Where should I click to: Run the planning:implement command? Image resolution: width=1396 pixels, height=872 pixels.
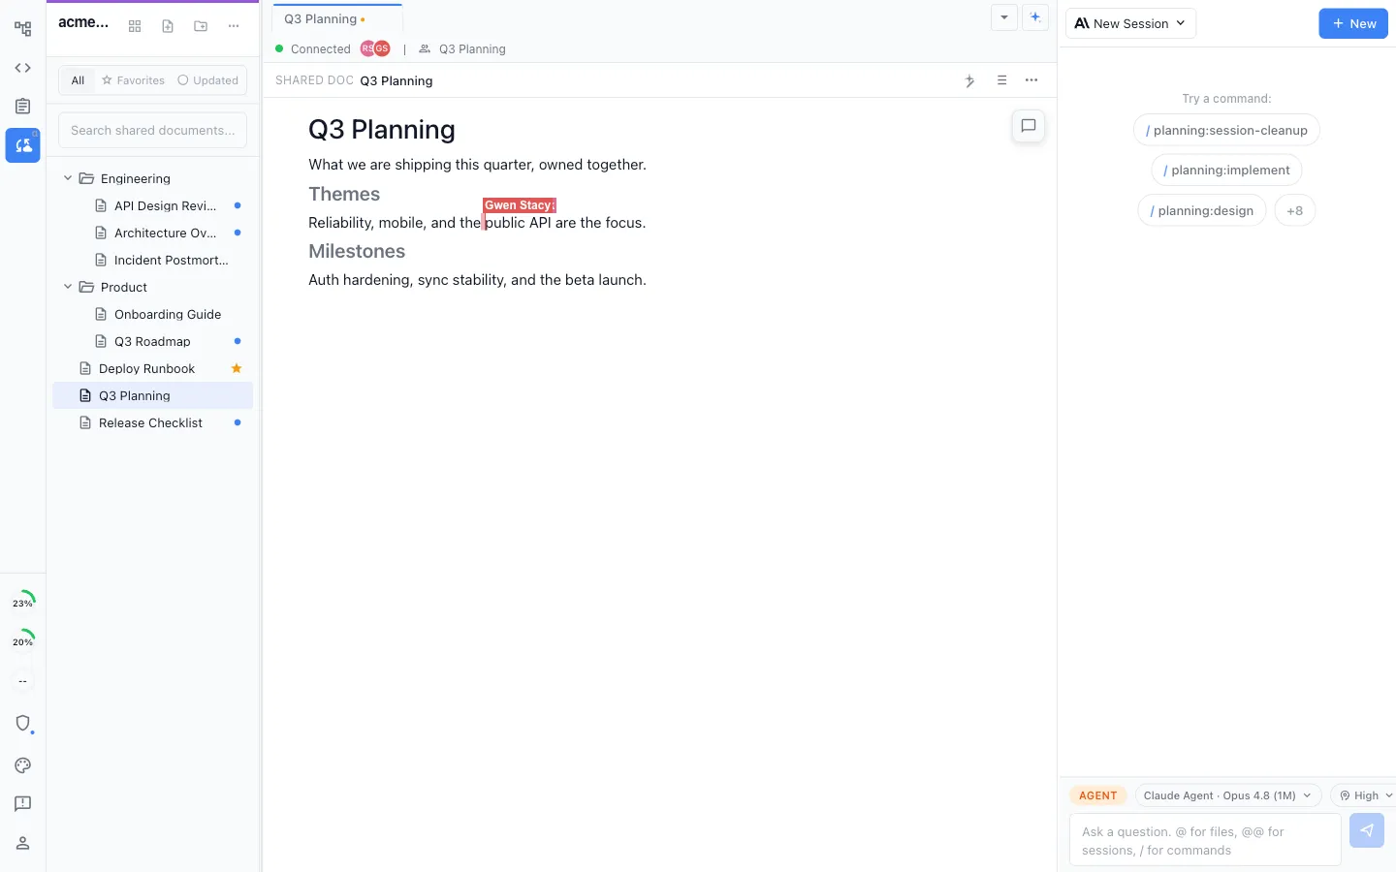(x=1226, y=170)
